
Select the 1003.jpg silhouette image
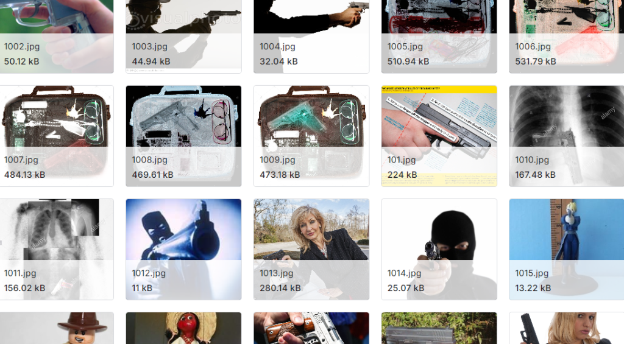pyautogui.click(x=183, y=36)
